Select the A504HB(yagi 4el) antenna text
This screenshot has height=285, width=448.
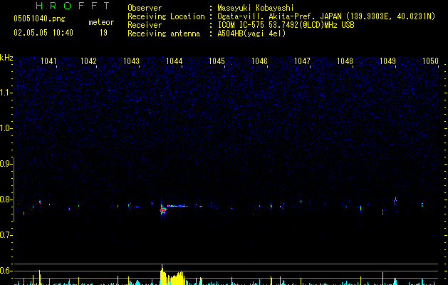pyautogui.click(x=251, y=33)
